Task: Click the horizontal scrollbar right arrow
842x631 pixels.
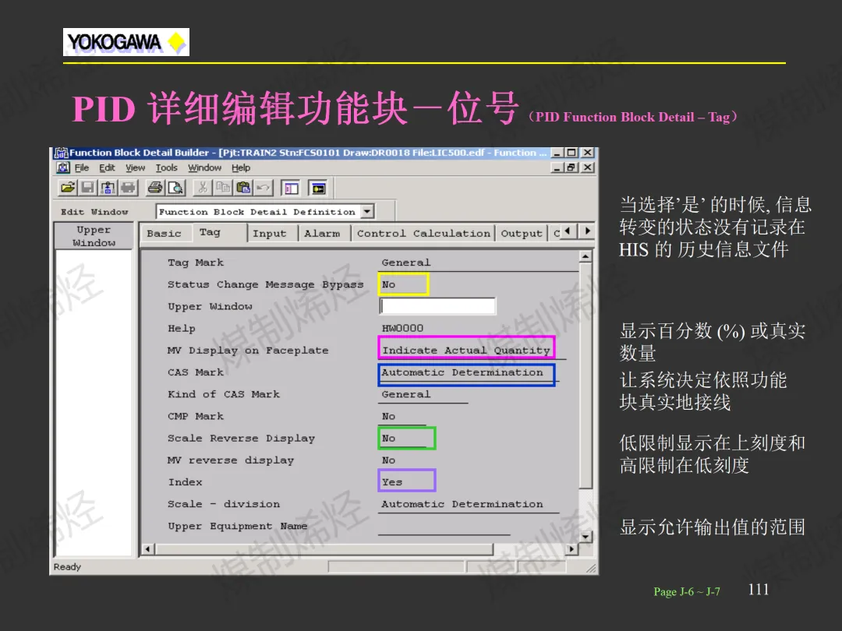Action: [x=572, y=549]
